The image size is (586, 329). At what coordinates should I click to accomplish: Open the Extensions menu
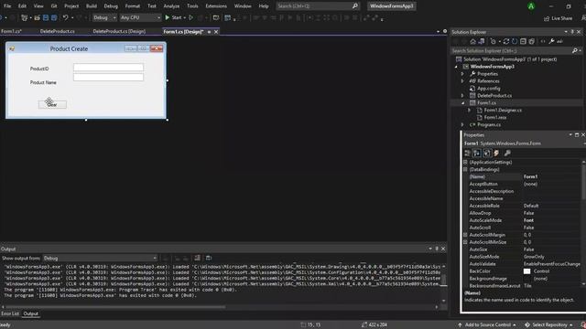point(216,6)
